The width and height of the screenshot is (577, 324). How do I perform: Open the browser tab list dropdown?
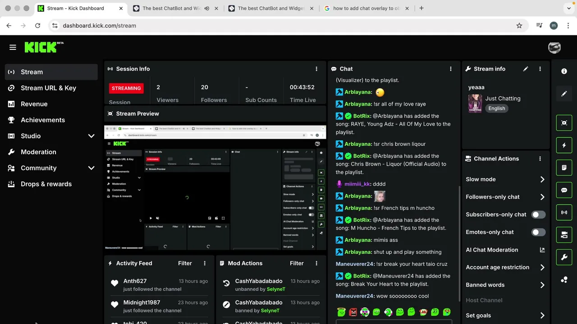point(569,8)
